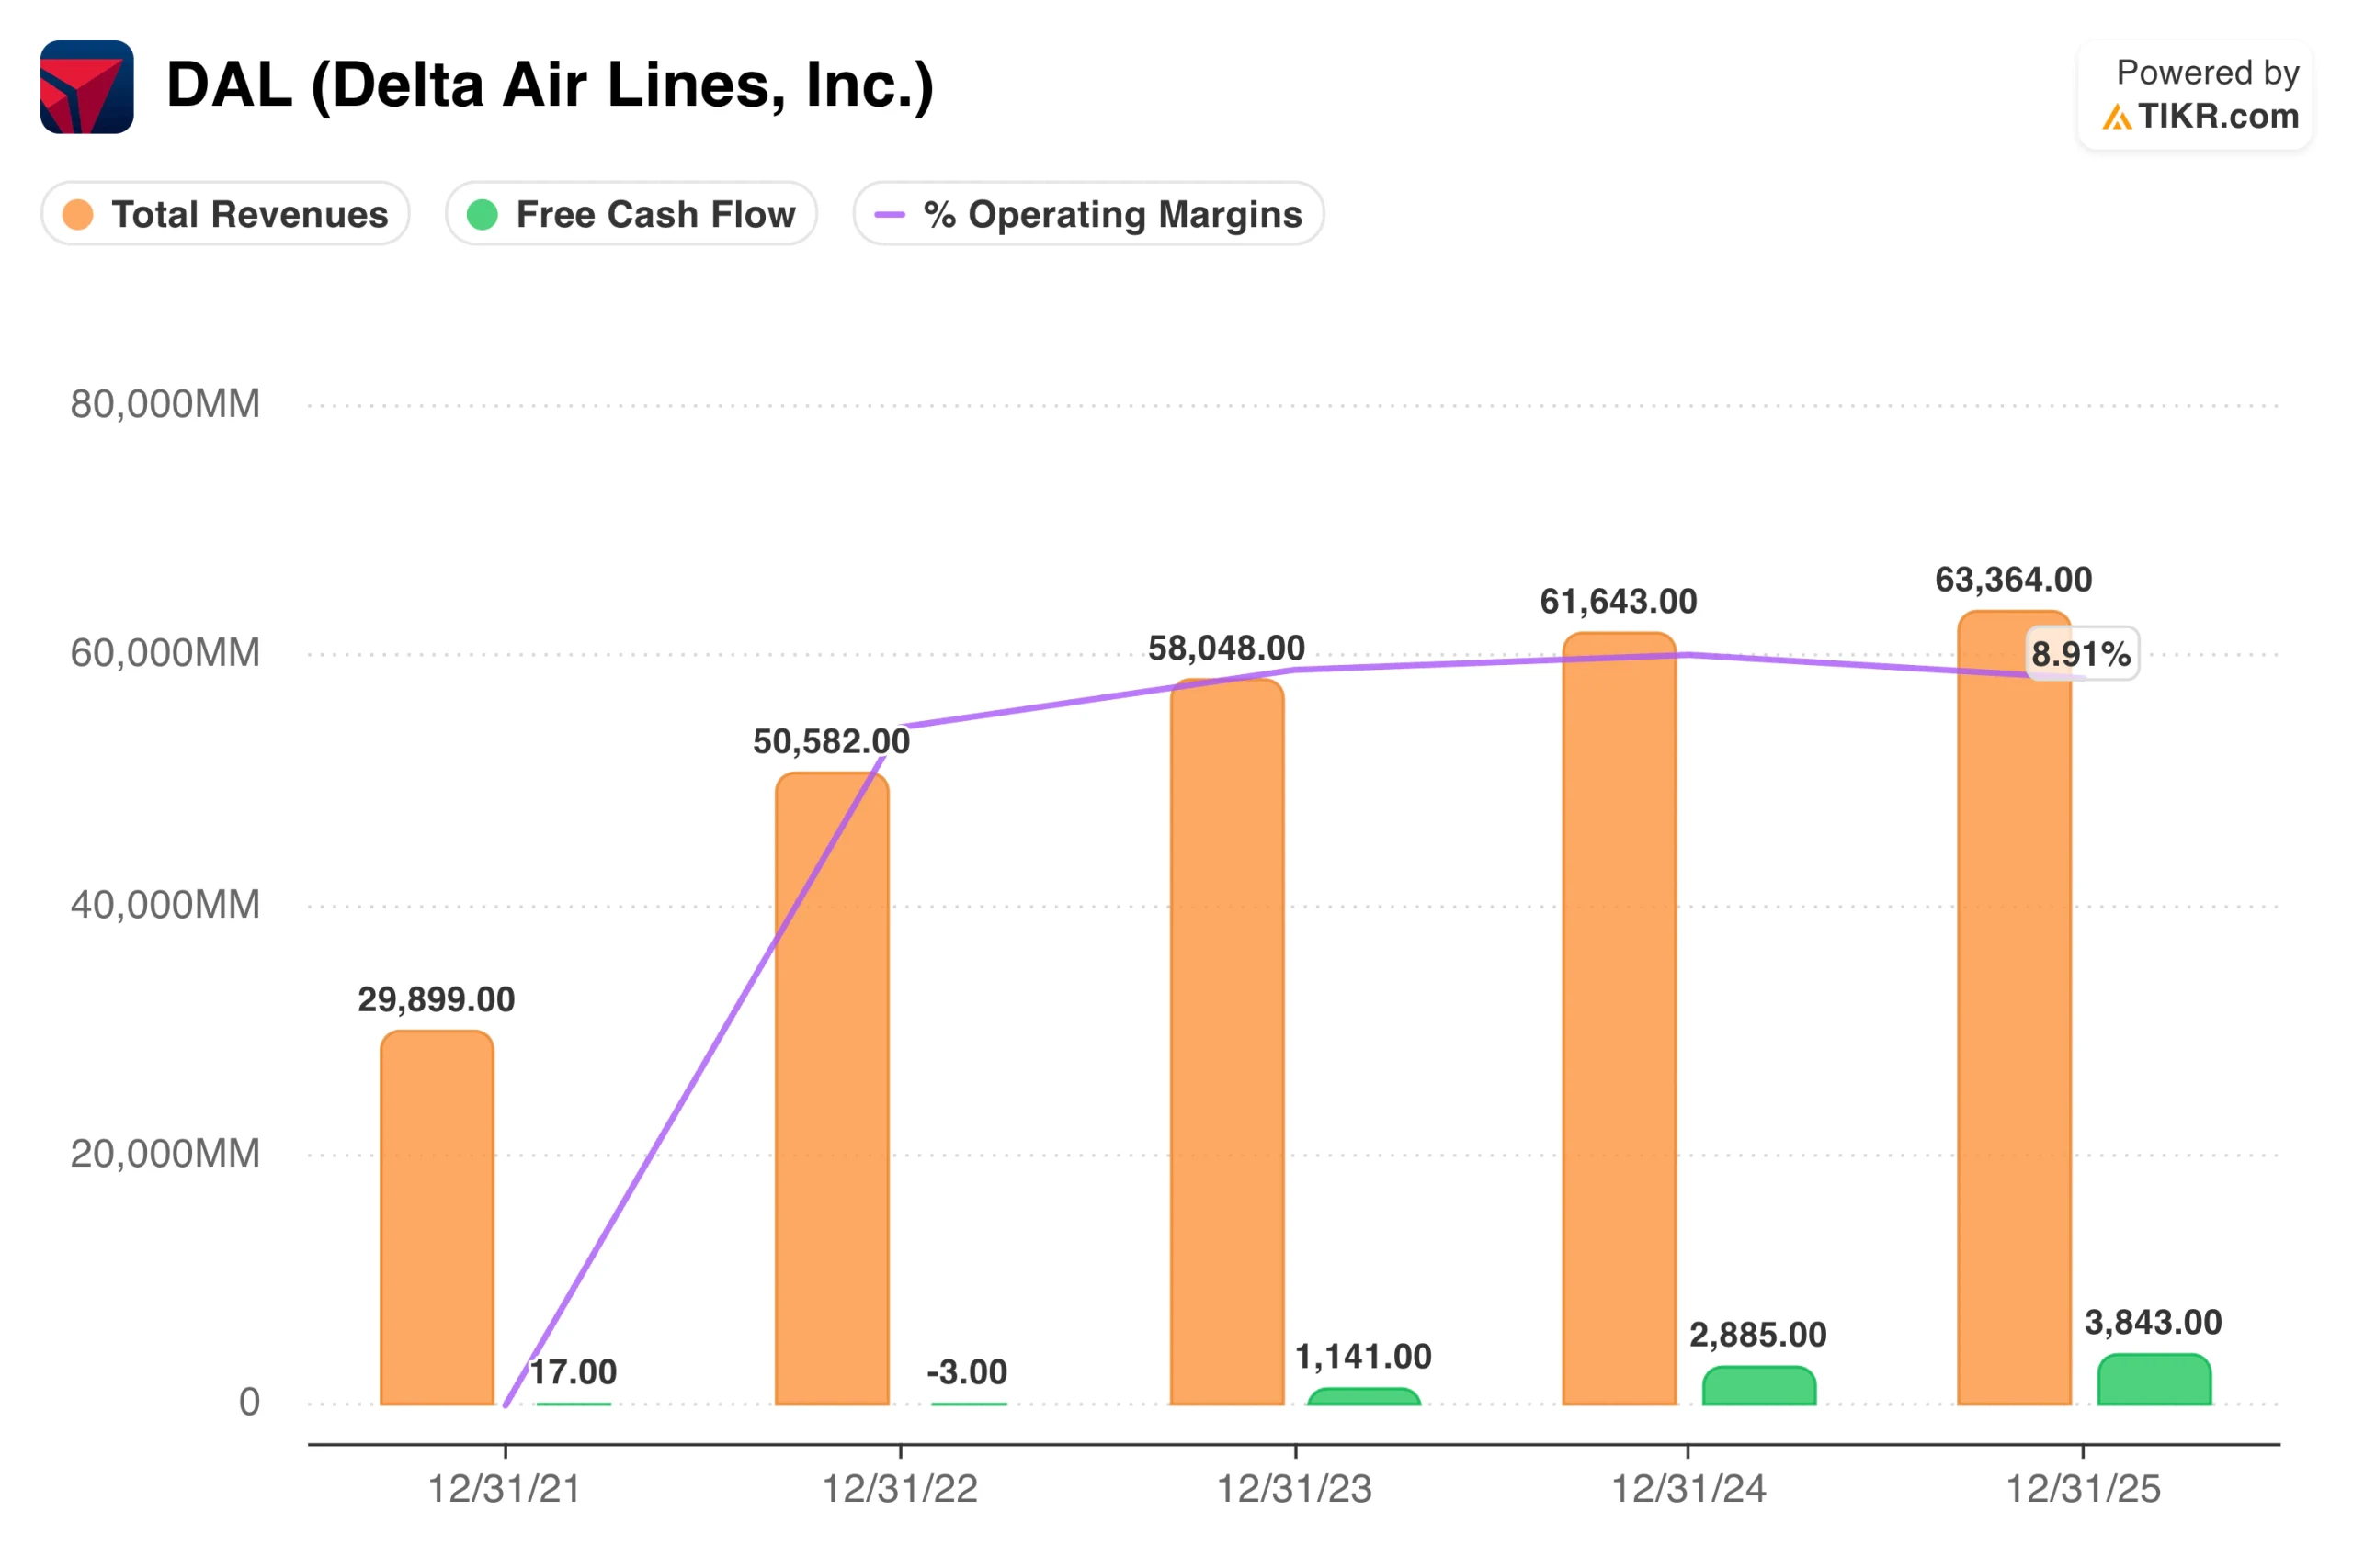Select the 12/31/23 revenue bar 58,048.00
The height and width of the screenshot is (1568, 2353).
pyautogui.click(x=1226, y=1042)
